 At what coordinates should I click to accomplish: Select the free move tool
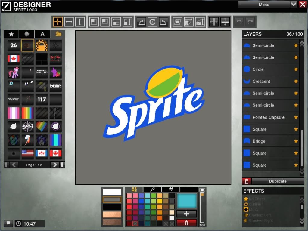pyautogui.click(x=58, y=22)
